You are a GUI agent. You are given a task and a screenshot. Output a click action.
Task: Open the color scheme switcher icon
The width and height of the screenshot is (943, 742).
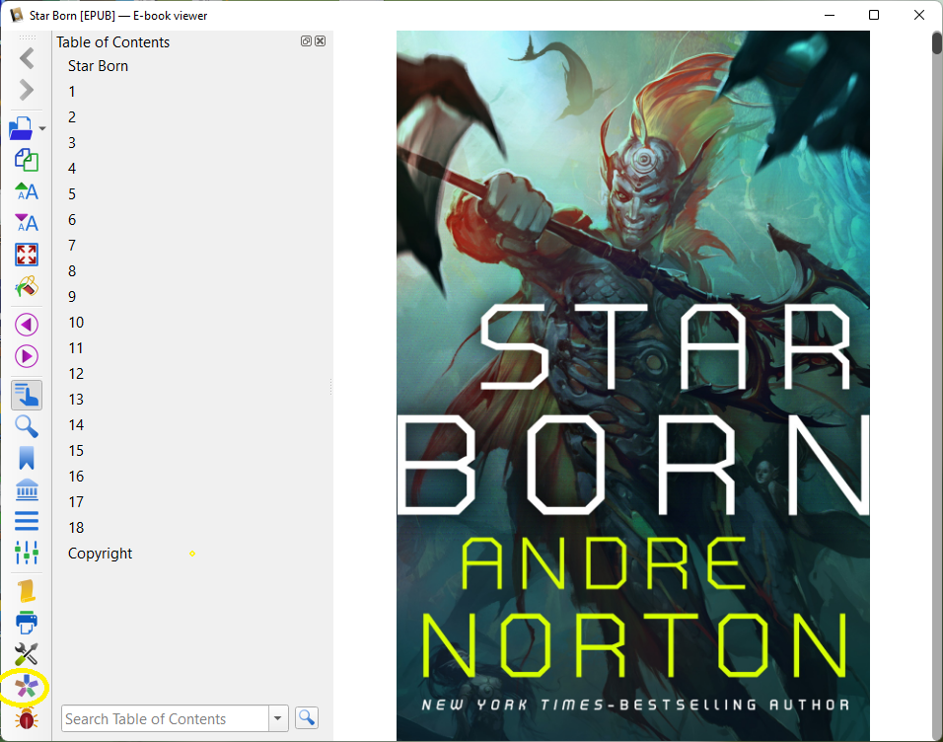pos(27,286)
